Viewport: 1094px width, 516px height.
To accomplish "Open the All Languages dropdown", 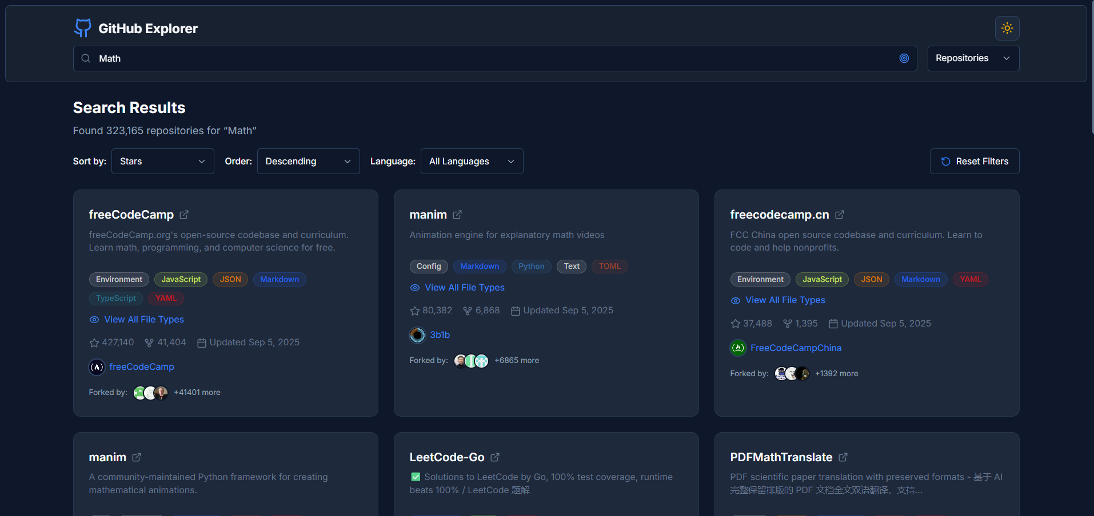I will click(472, 161).
